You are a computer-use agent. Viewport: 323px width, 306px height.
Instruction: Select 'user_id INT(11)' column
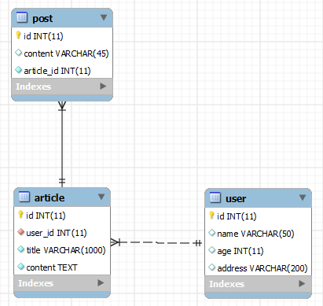click(x=57, y=233)
